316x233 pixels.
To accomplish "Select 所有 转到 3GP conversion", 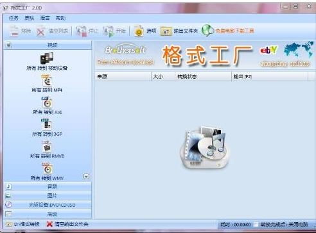I will coord(47,127).
